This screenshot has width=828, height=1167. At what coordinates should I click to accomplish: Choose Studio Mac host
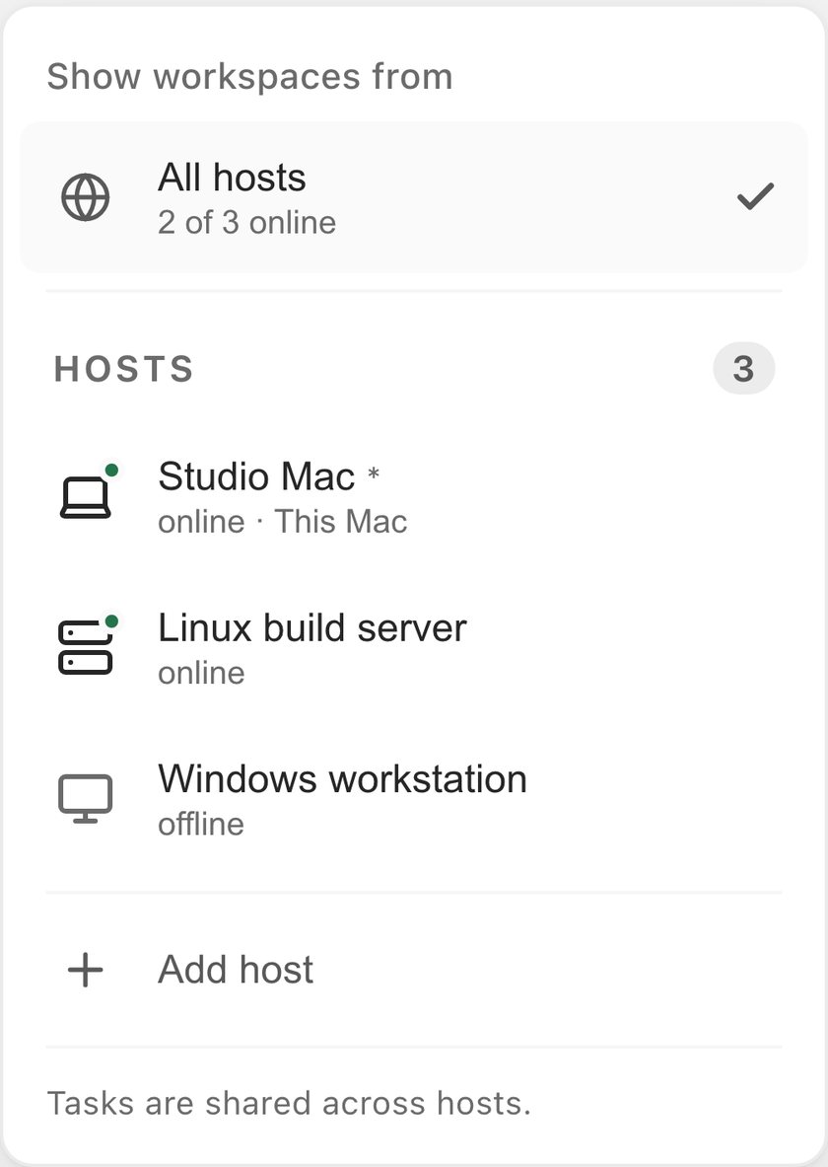(x=414, y=497)
